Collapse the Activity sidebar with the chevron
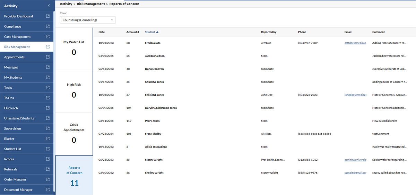 pyautogui.click(x=49, y=6)
